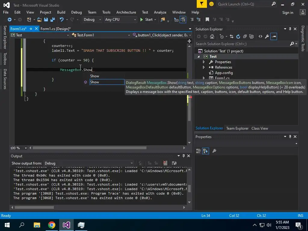Open the Toolbox side panel
The width and height of the screenshot is (308, 231).
coord(5,59)
